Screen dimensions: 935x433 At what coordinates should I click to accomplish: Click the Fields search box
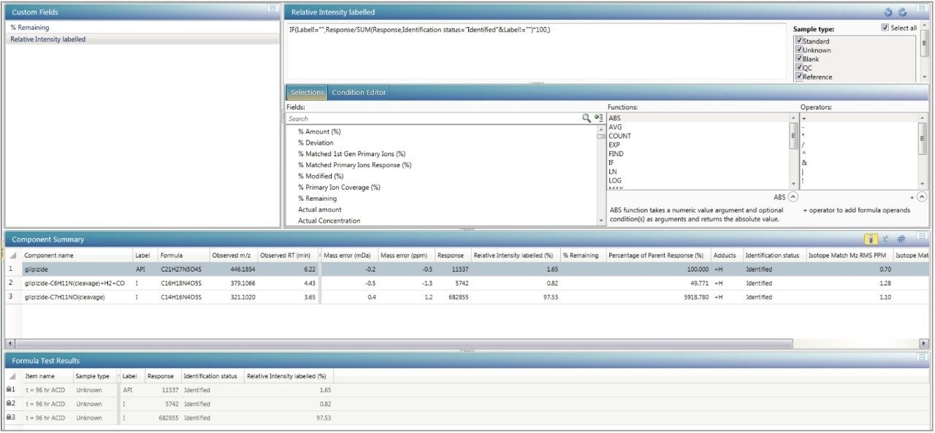pos(432,118)
